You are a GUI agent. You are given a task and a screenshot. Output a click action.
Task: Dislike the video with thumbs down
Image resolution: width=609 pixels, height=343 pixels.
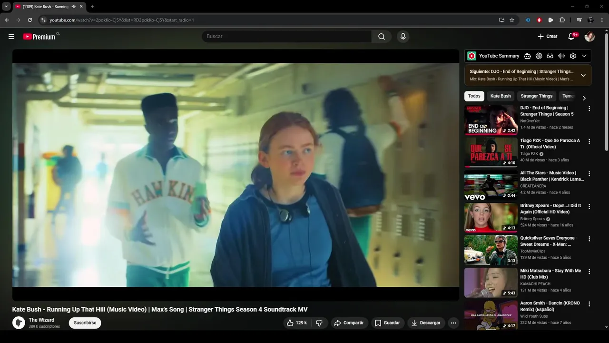[319, 323]
